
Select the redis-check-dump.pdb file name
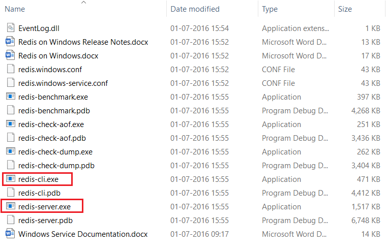tap(56, 166)
